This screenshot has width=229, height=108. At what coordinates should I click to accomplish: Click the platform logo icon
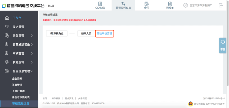point(3,6)
